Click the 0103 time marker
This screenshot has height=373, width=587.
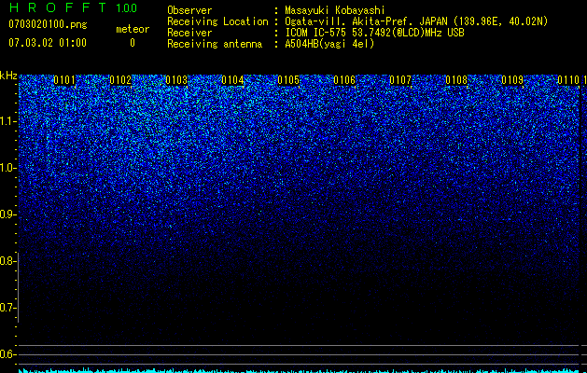point(176,80)
